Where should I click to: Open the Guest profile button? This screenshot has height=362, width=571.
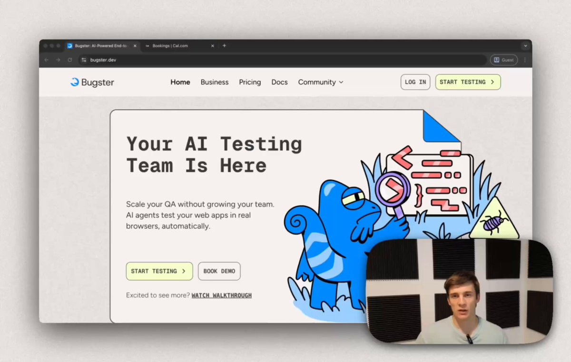(504, 60)
